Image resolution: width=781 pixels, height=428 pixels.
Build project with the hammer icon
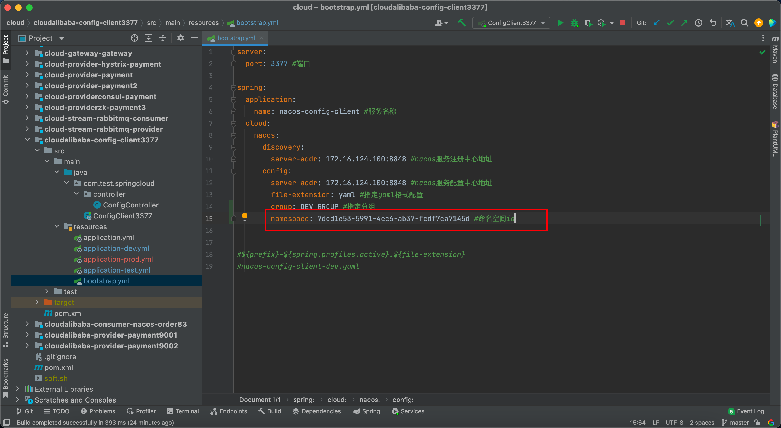[462, 23]
